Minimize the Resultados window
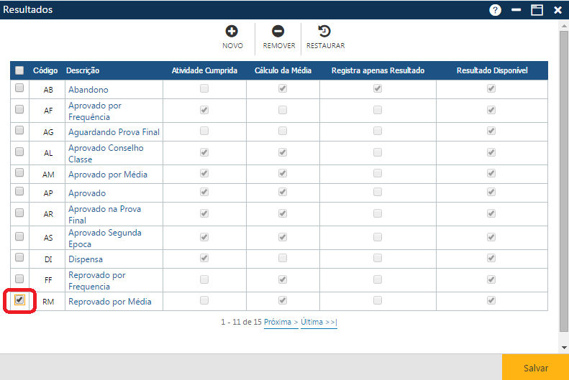The image size is (569, 380). [516, 10]
